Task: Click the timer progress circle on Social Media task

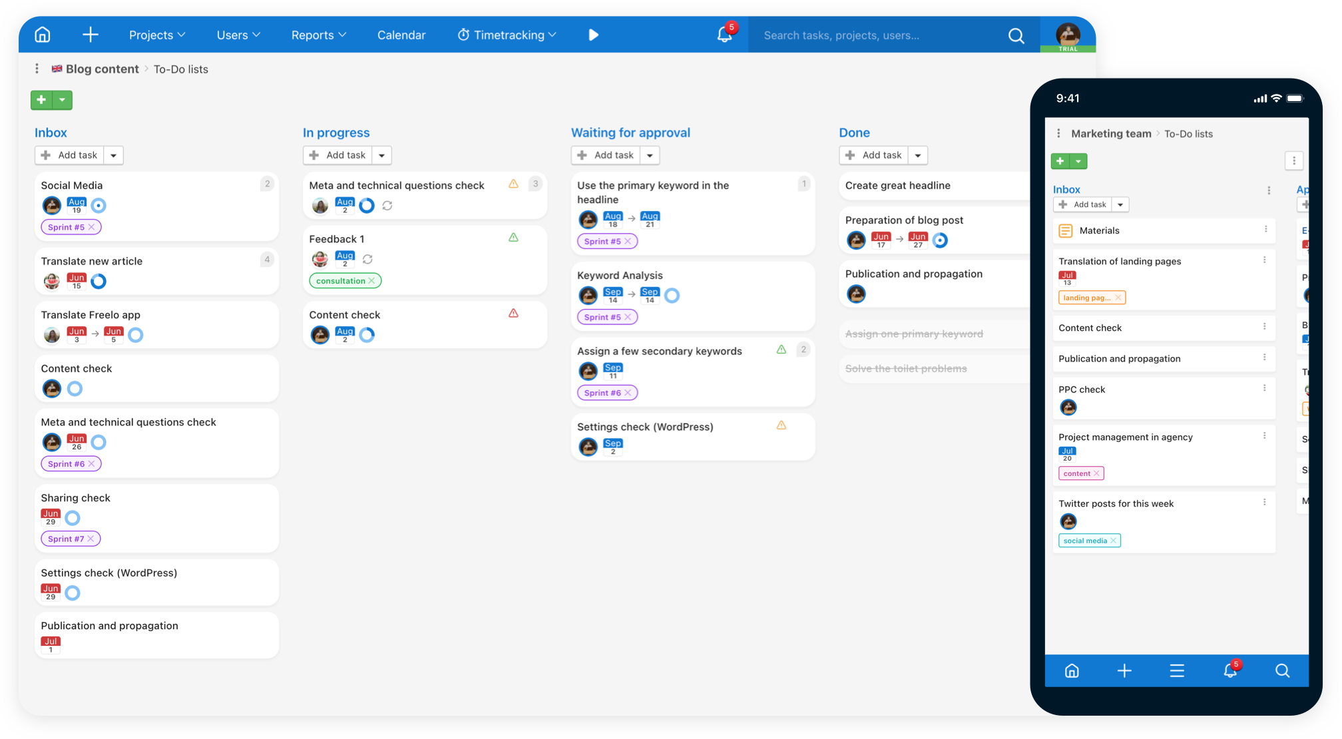Action: (98, 206)
